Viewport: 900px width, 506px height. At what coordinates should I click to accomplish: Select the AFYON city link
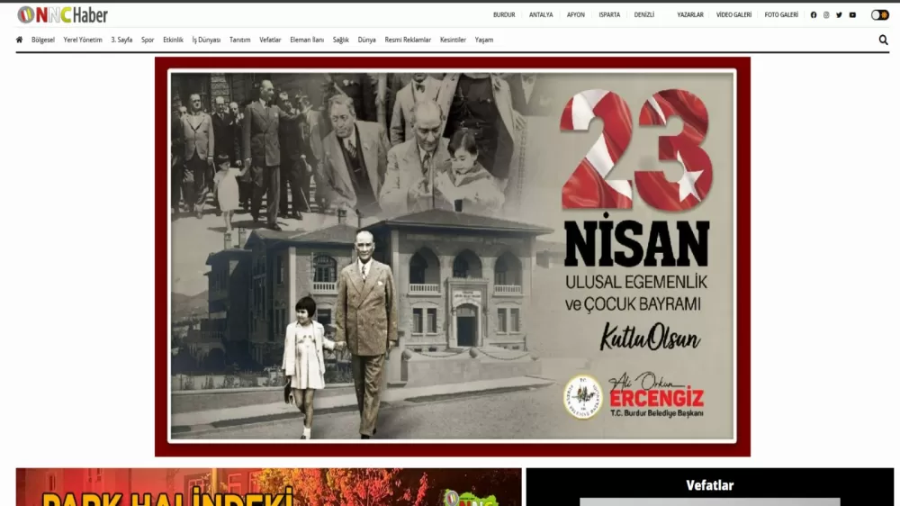(576, 15)
